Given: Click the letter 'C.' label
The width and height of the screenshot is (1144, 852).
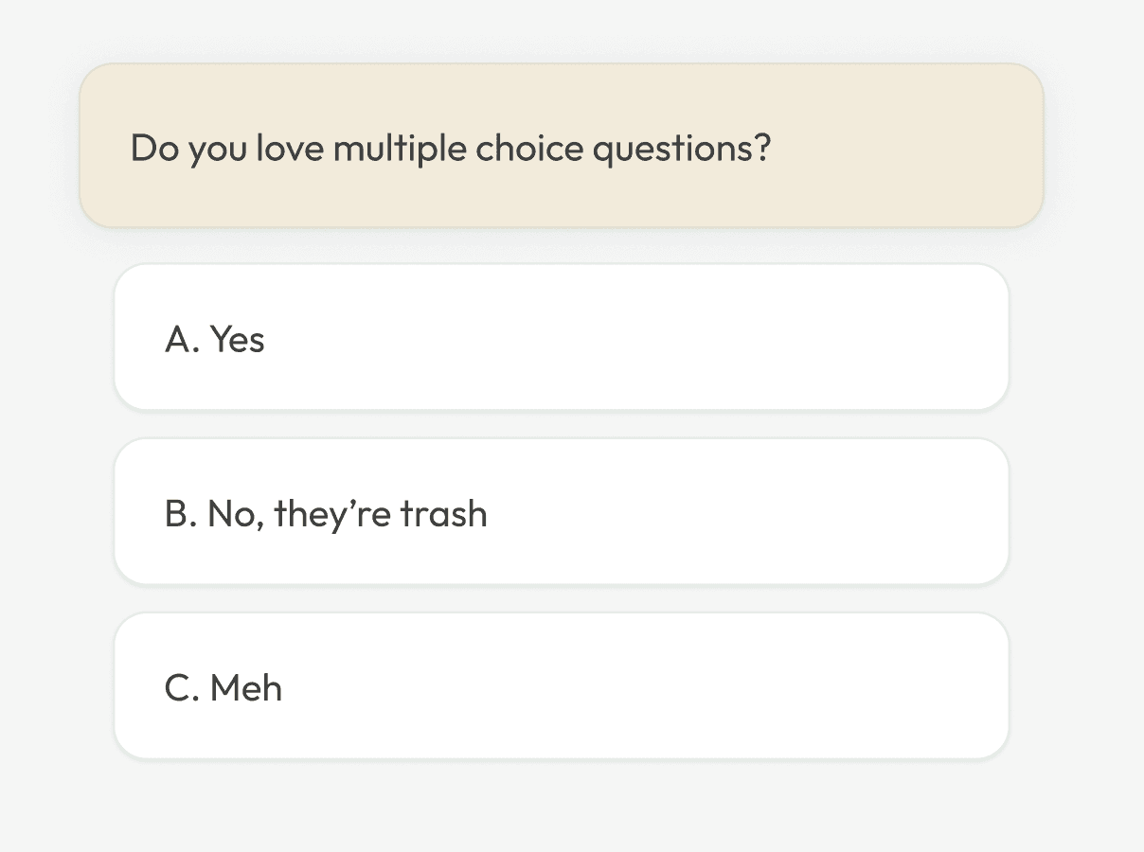Looking at the screenshot, I should 182,688.
